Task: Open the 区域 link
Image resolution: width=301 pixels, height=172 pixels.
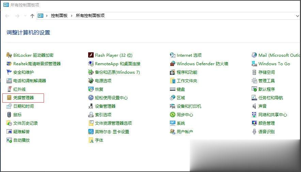Action: point(181,98)
